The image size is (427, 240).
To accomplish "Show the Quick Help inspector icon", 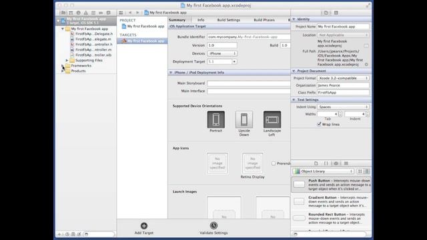I will coord(336,13).
